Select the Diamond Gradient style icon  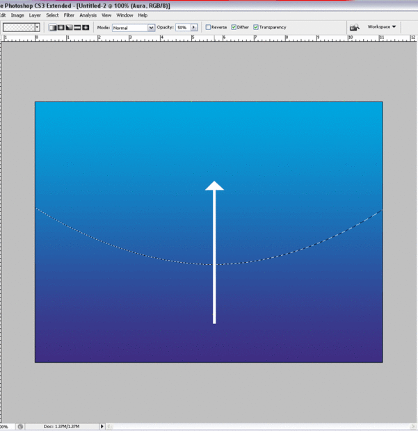click(86, 28)
